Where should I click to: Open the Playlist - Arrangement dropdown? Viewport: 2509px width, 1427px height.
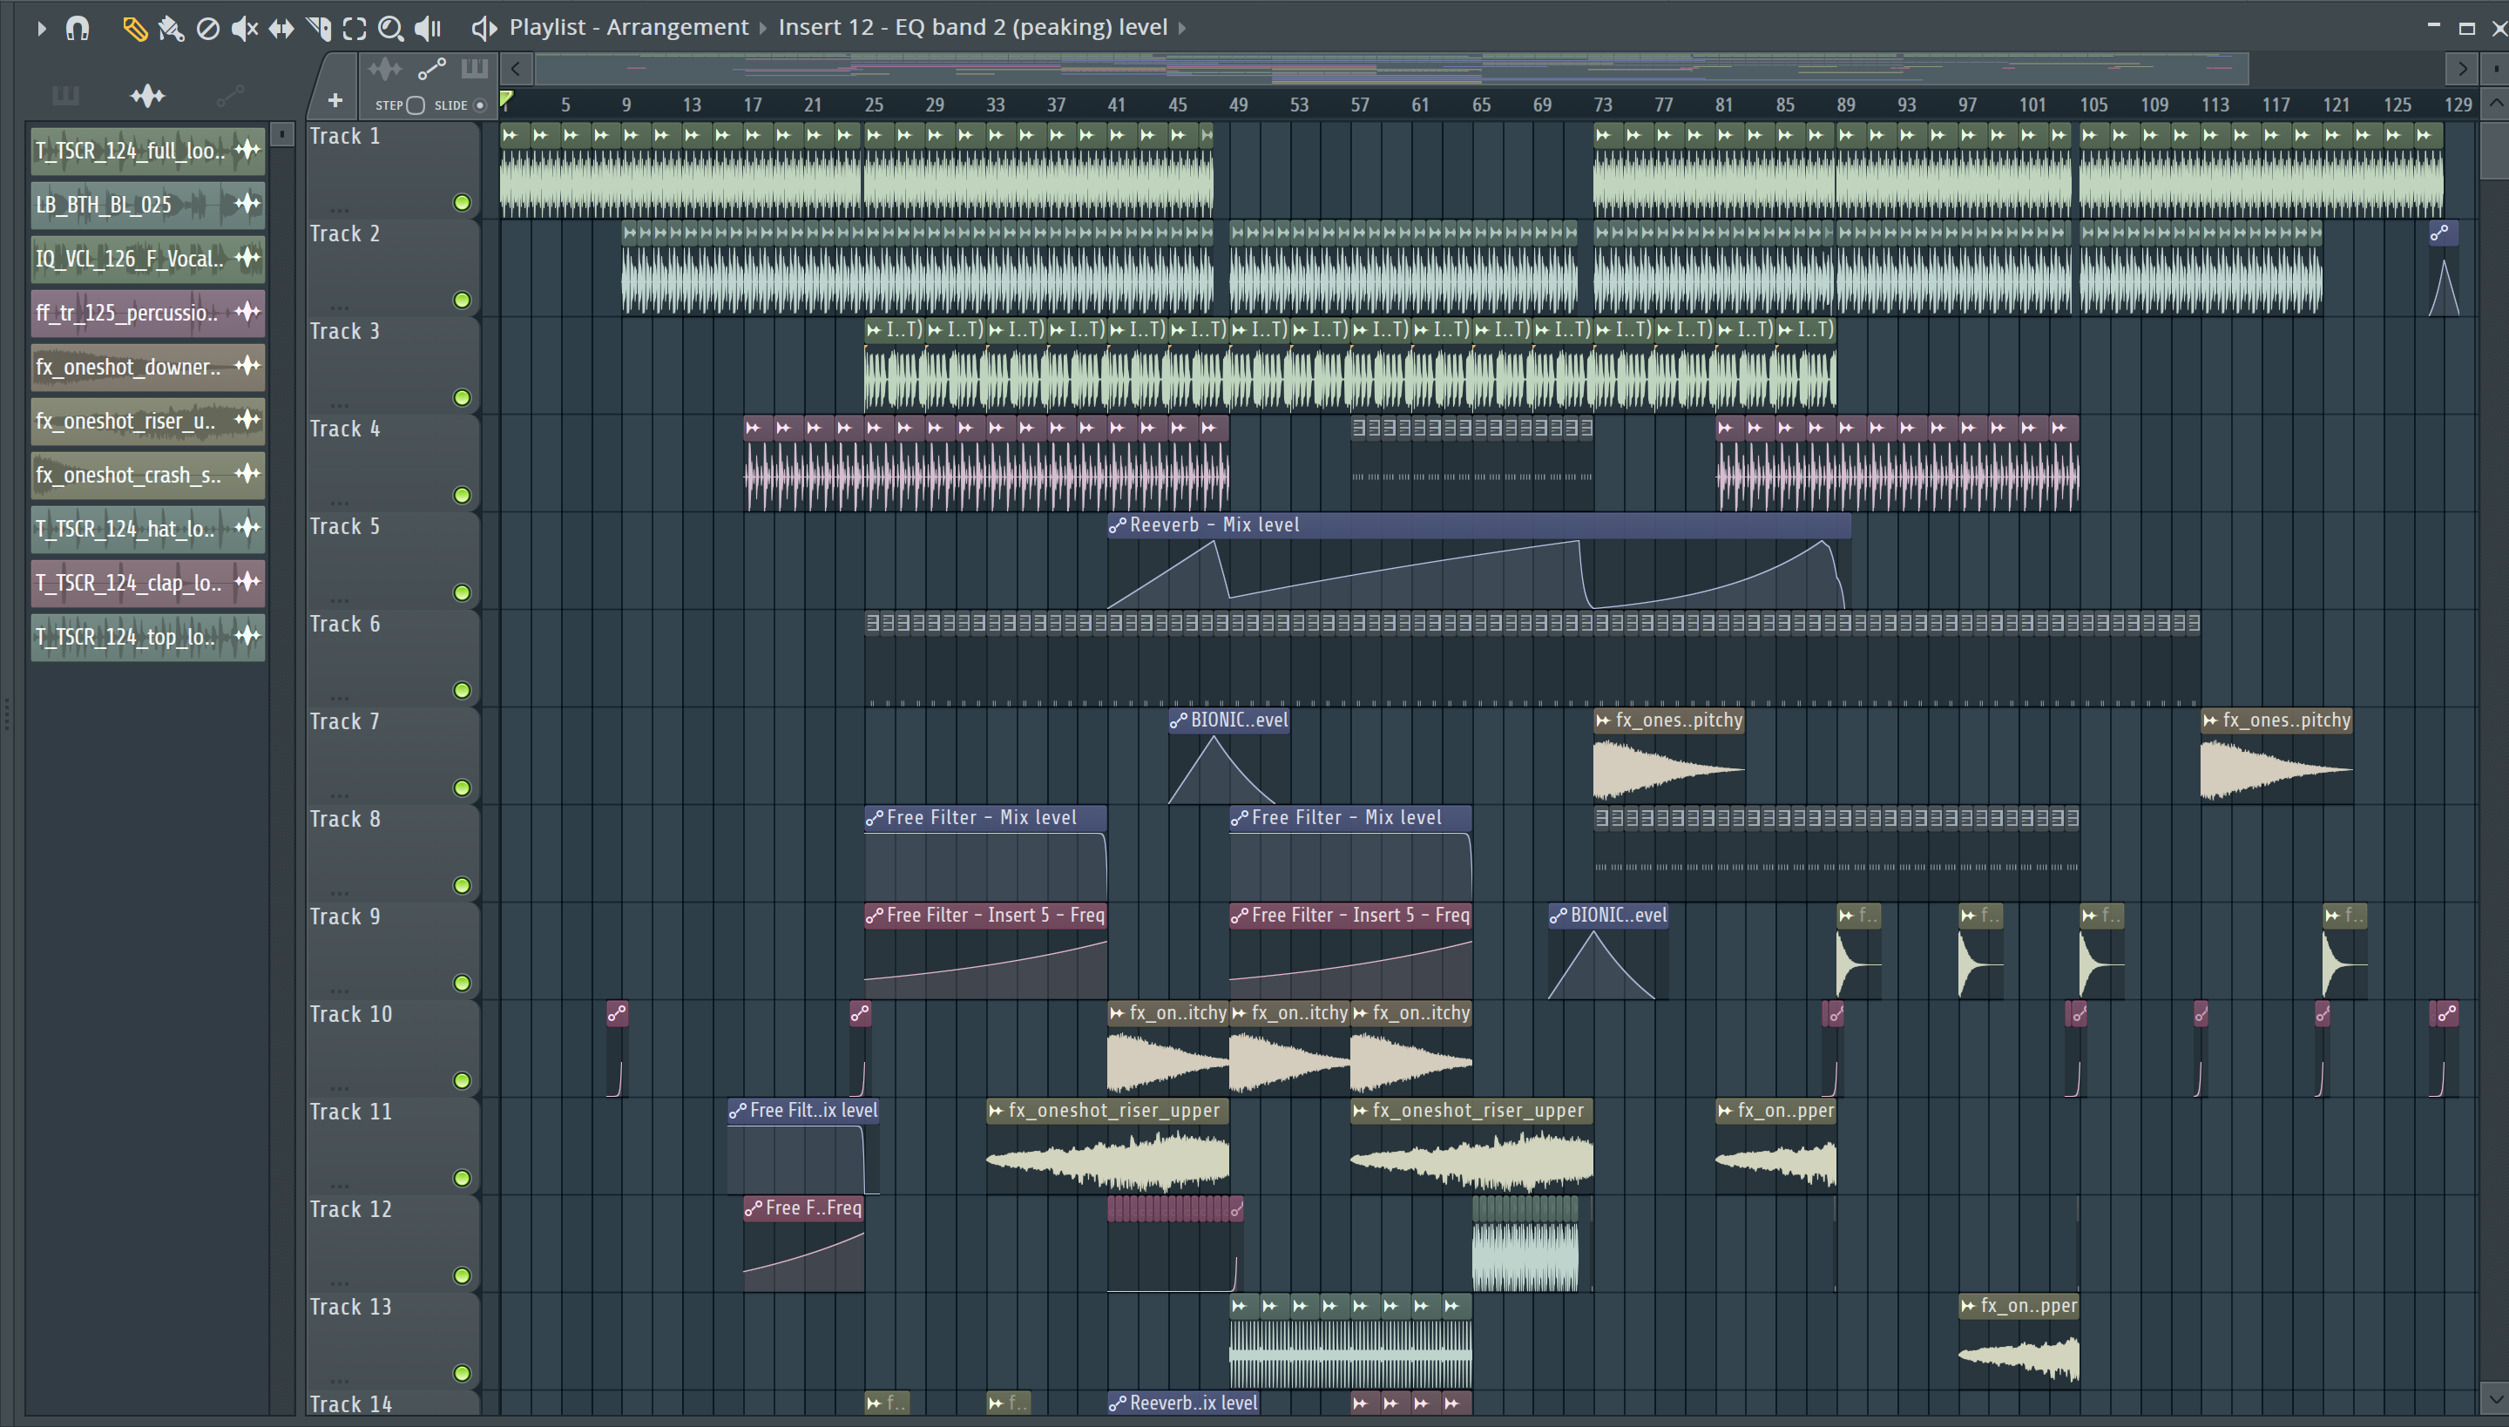[628, 28]
